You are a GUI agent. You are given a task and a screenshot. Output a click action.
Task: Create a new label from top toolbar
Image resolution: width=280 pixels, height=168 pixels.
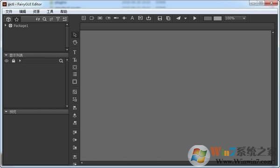point(92,18)
